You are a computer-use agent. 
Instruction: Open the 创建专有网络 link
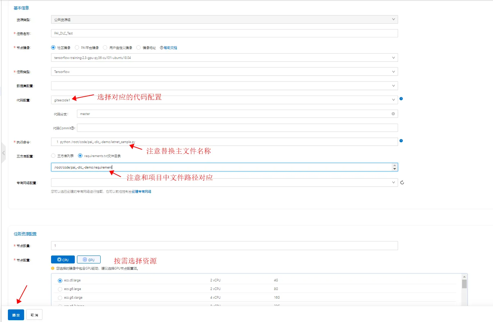point(141,192)
